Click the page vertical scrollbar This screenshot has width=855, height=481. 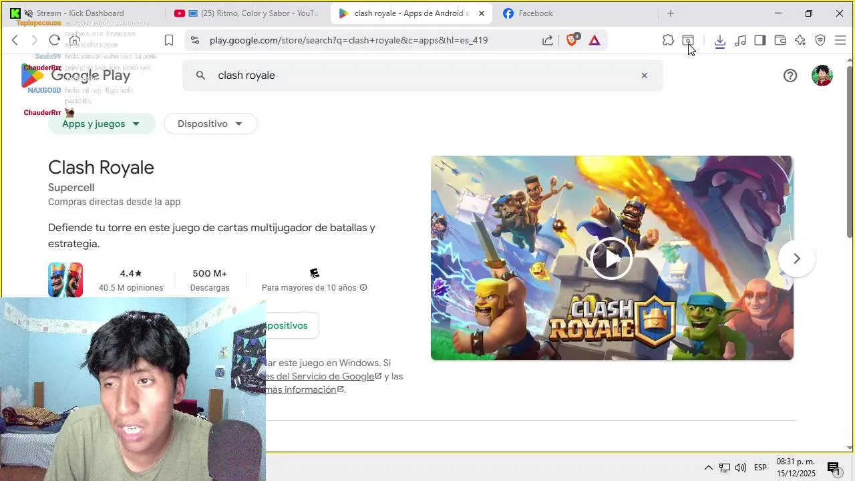coord(850,150)
